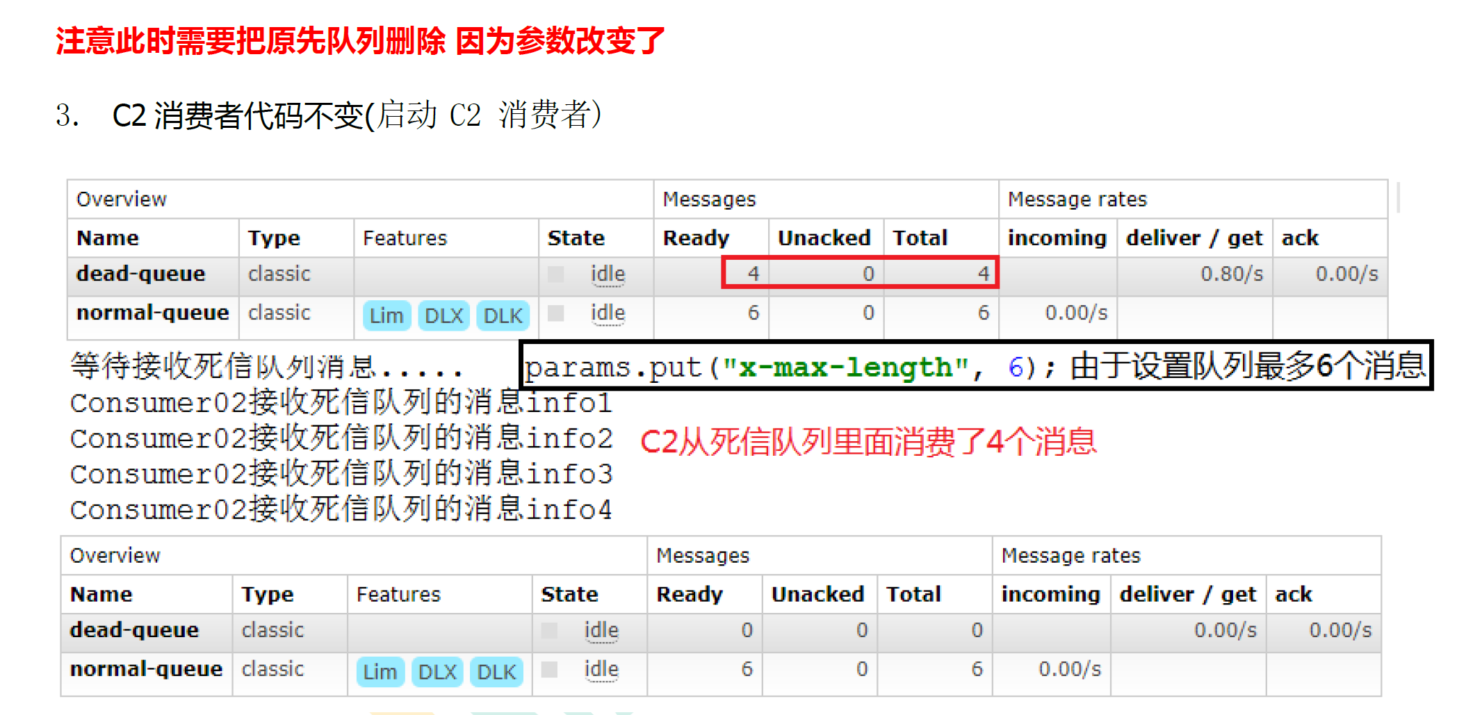This screenshot has width=1466, height=715.
Task: Sort lower table by Type column
Action: [x=268, y=595]
